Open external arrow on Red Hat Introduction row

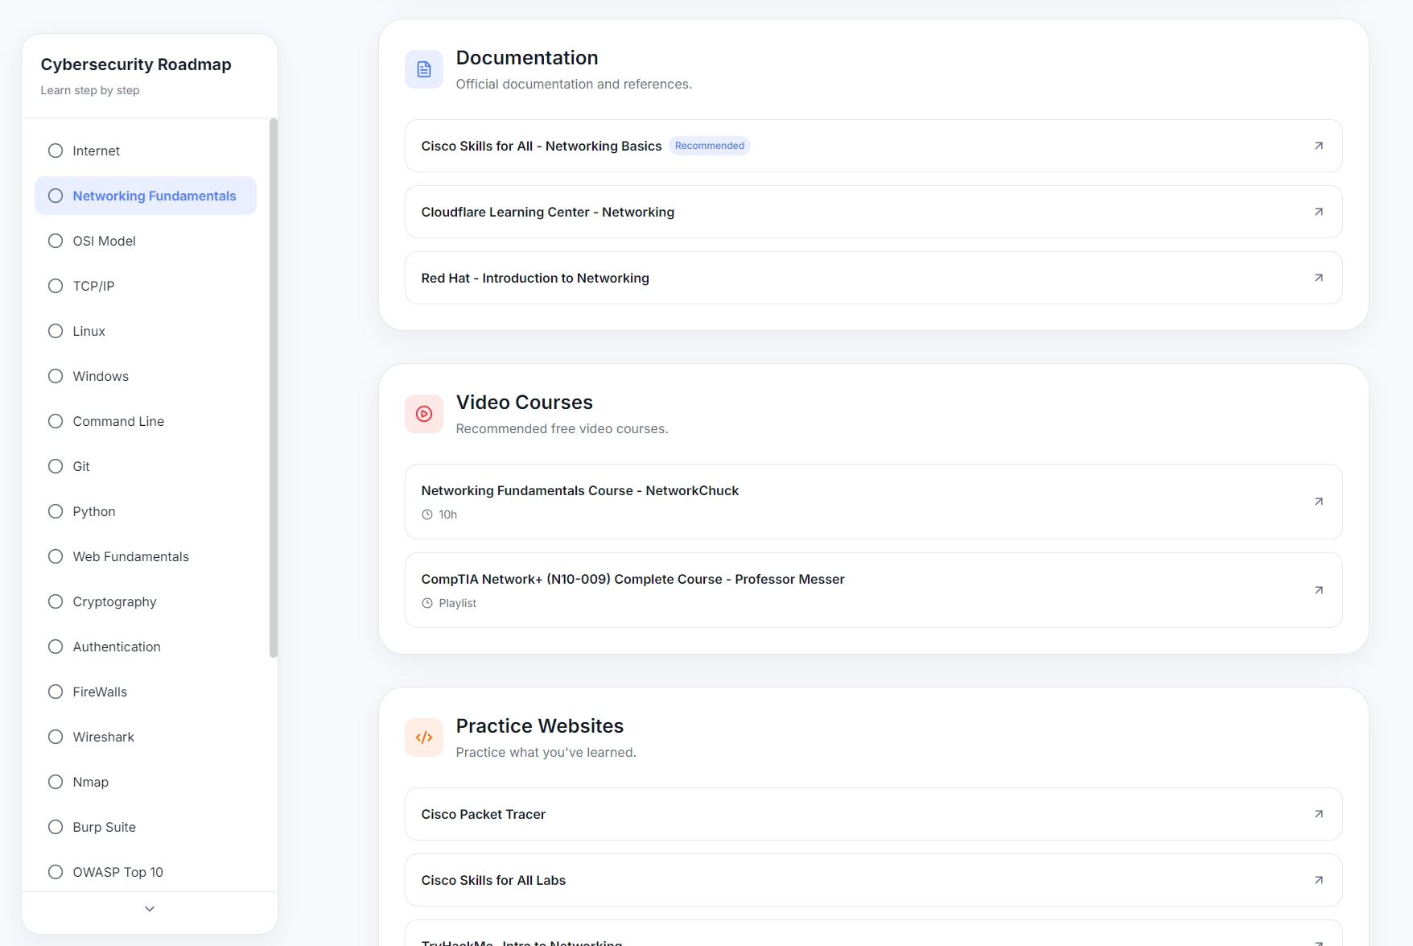[1319, 278]
